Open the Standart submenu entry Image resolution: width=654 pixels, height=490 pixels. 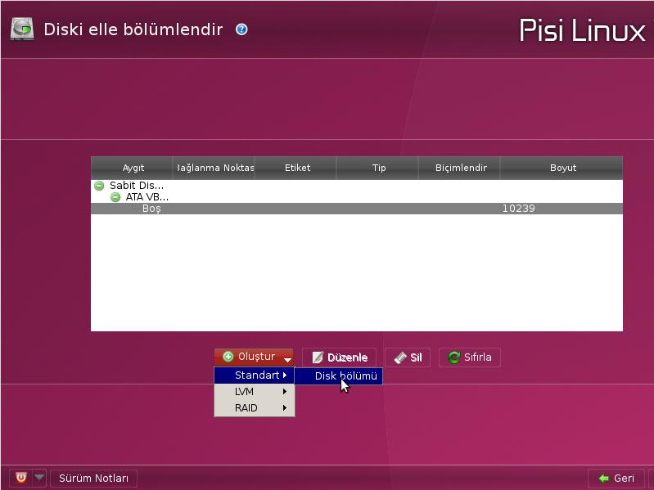pyautogui.click(x=255, y=375)
